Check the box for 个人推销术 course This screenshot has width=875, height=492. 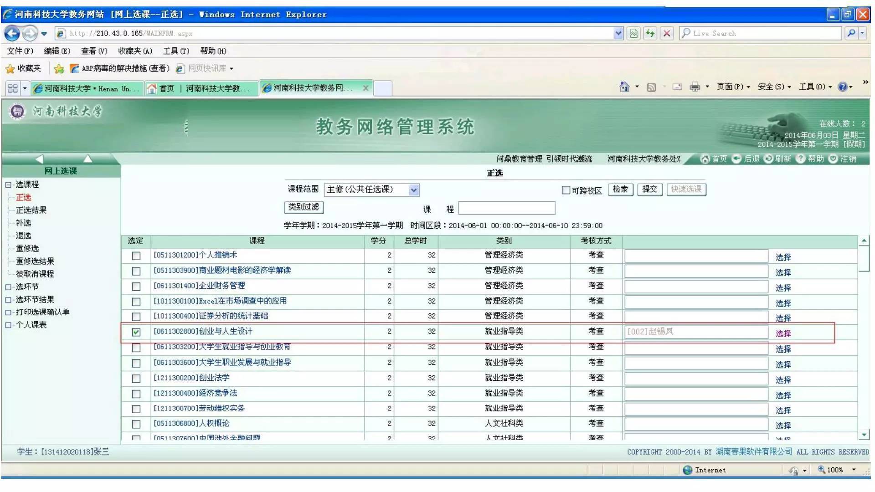point(136,256)
